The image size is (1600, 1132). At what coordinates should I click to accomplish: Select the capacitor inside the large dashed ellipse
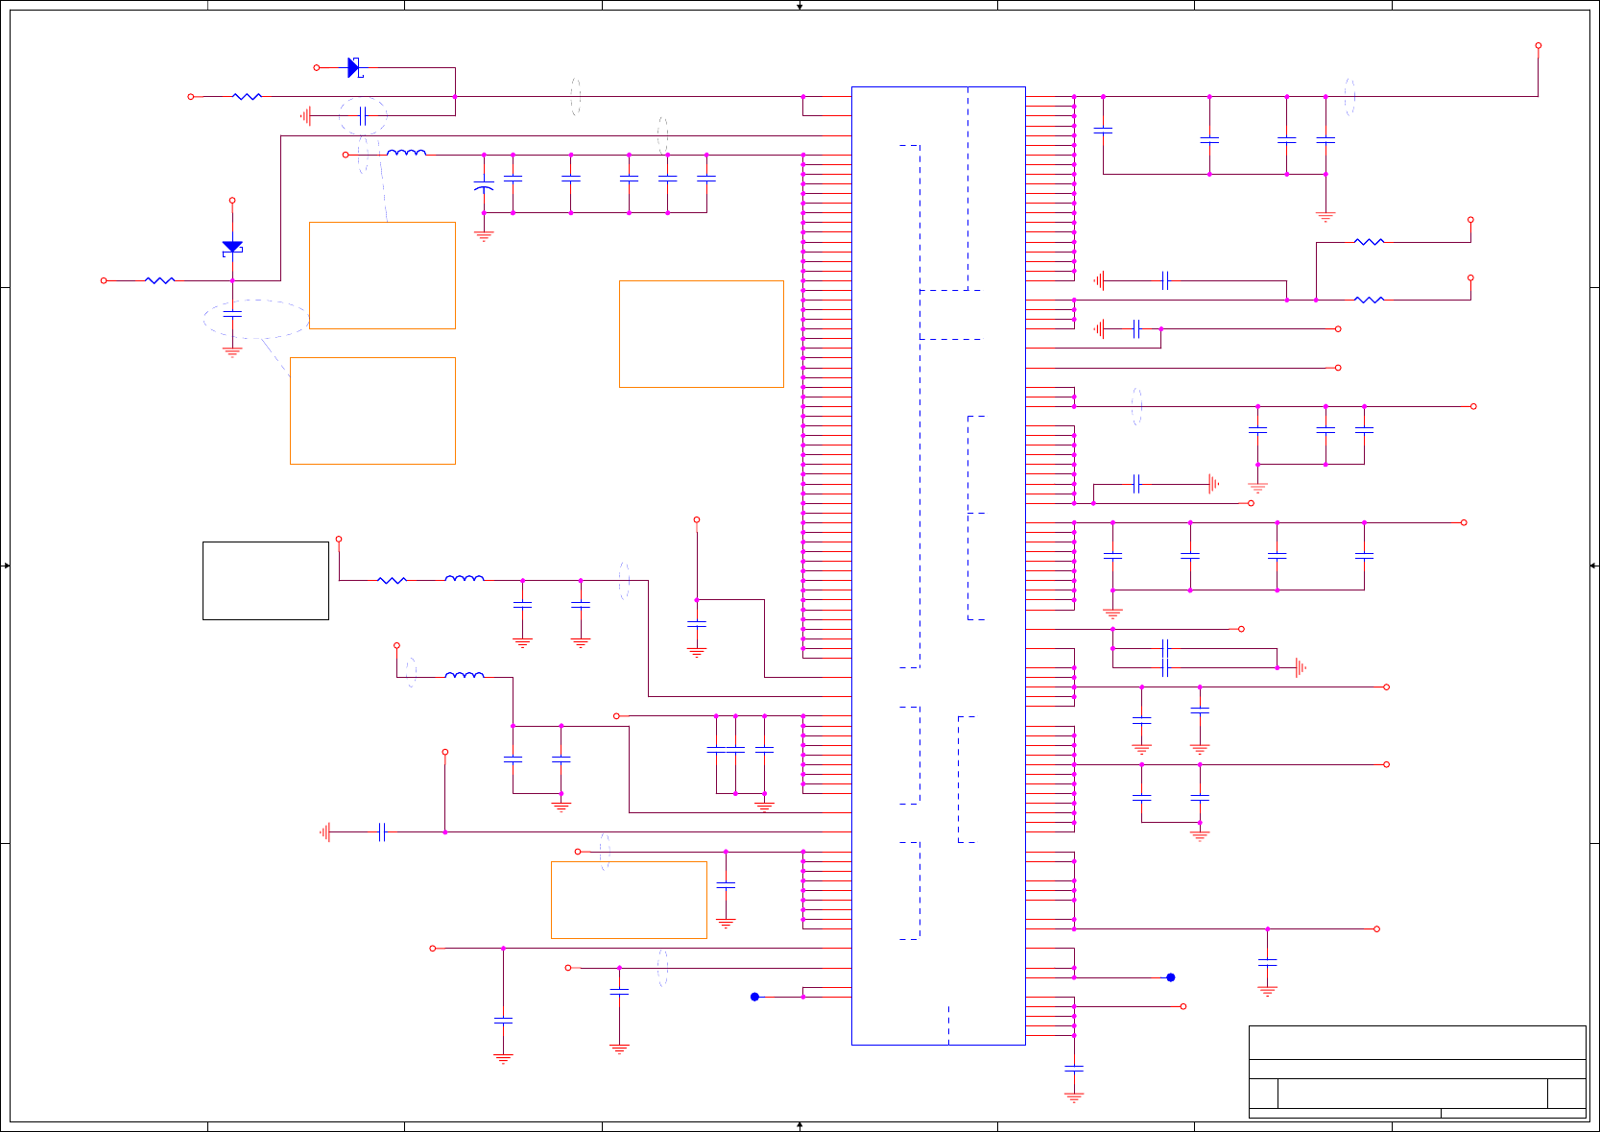pos(232,313)
